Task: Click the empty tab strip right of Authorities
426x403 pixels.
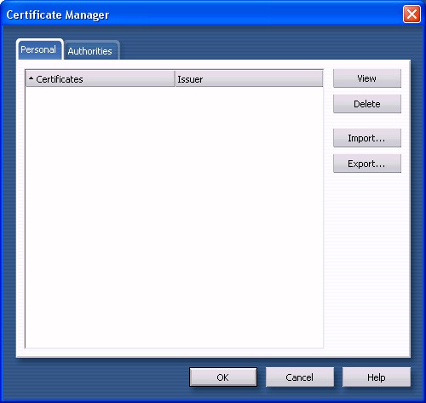Action: point(264,49)
